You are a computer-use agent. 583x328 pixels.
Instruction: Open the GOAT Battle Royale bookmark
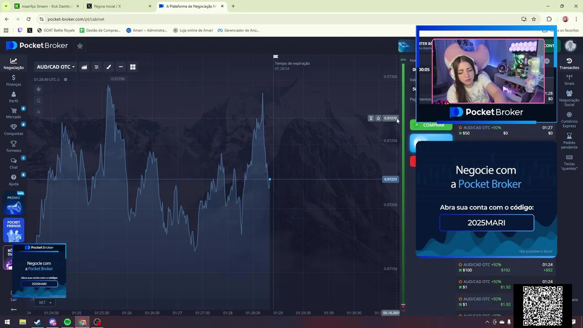pos(56,30)
